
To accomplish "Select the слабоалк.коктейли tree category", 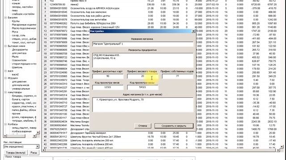I will point(23,14).
